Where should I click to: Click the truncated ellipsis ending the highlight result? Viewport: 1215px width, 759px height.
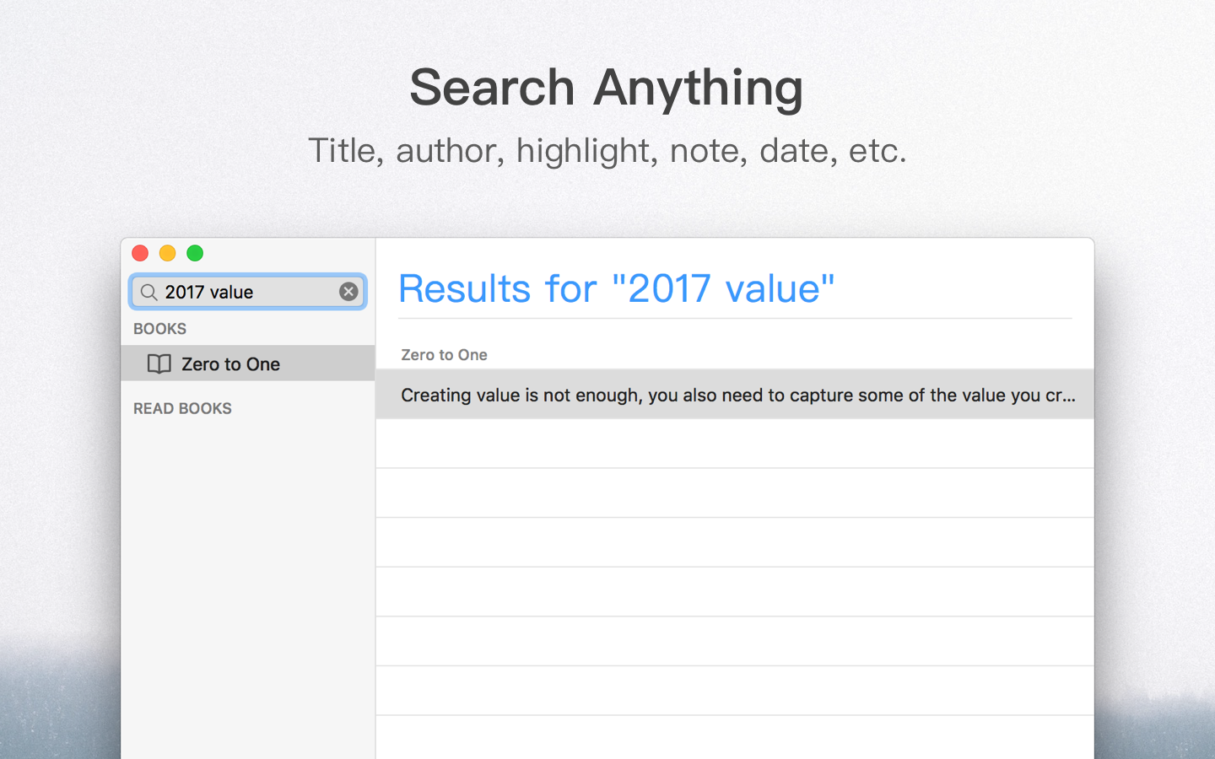(x=1068, y=396)
